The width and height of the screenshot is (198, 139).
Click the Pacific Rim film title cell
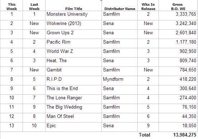tap(74, 43)
